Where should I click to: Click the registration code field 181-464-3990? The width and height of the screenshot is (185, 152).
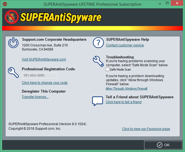click(40, 75)
